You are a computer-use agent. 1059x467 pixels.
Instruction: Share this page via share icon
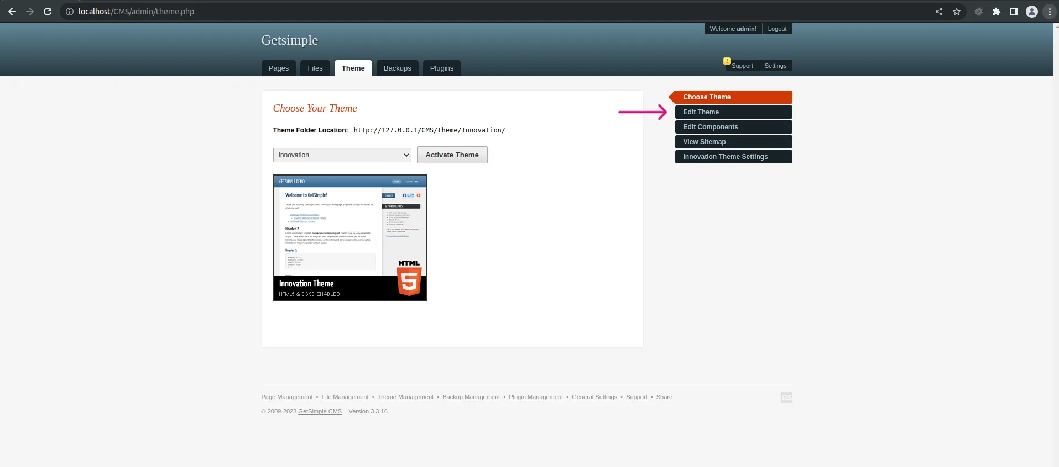click(x=939, y=12)
